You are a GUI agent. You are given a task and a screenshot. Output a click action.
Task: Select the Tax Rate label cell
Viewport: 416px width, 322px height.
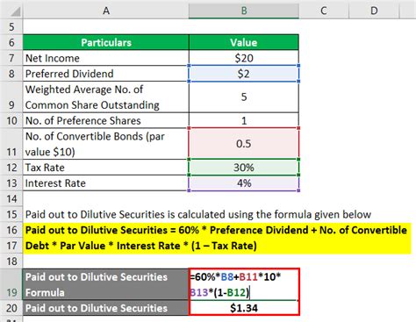[x=106, y=168]
